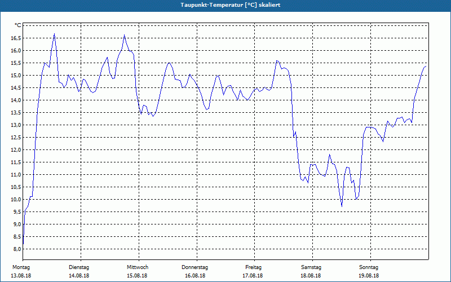Select the 9,5 y-axis value

17,212
